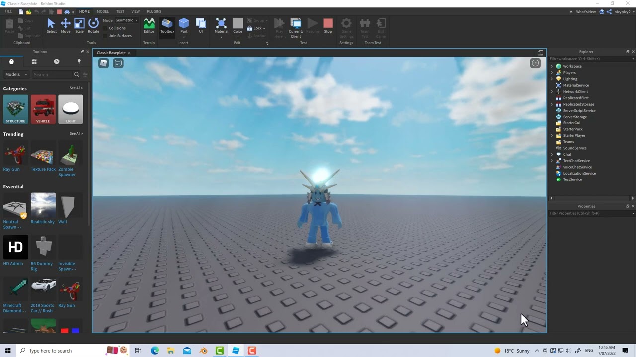
Task: Activate the Scale tool
Action: 79,26
